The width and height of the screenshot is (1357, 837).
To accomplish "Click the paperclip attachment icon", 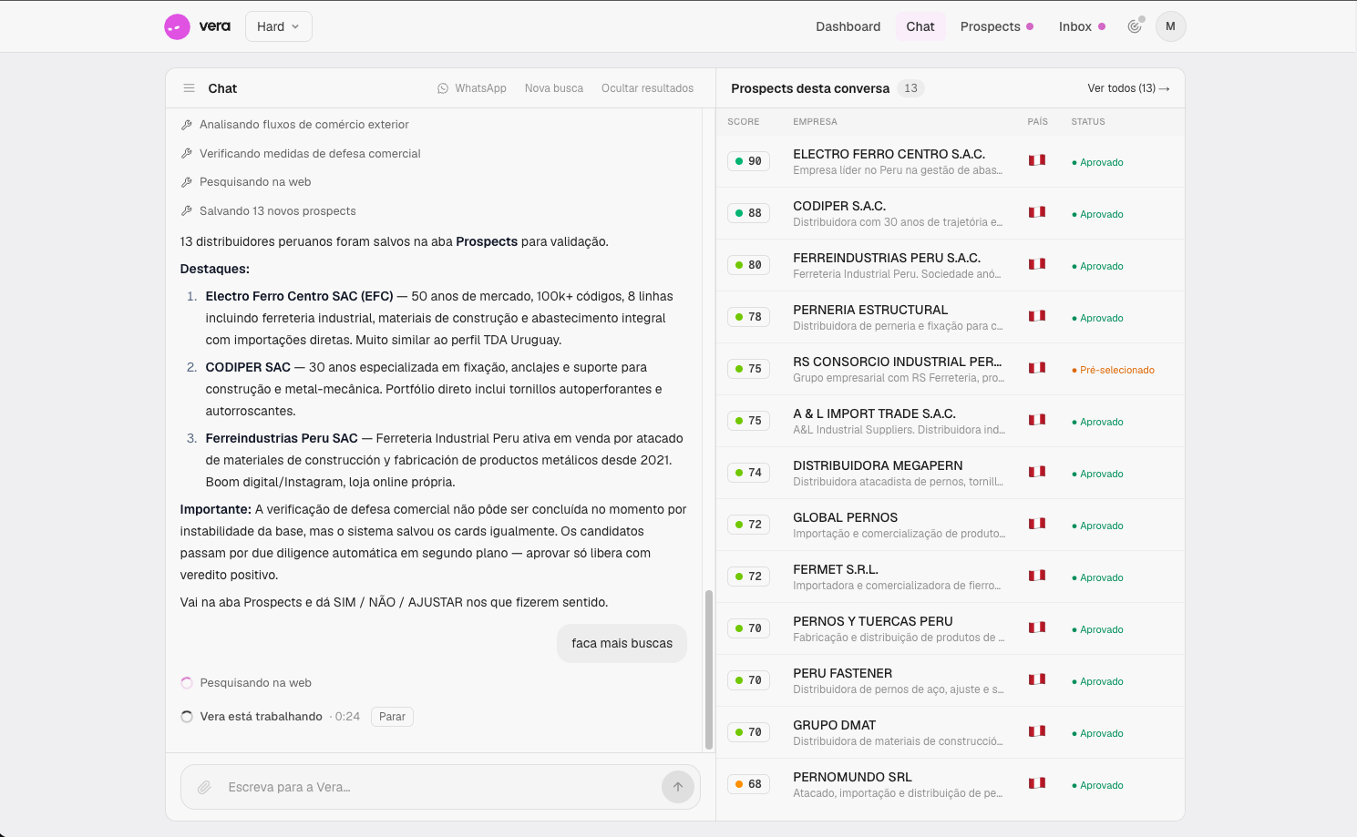I will point(204,787).
